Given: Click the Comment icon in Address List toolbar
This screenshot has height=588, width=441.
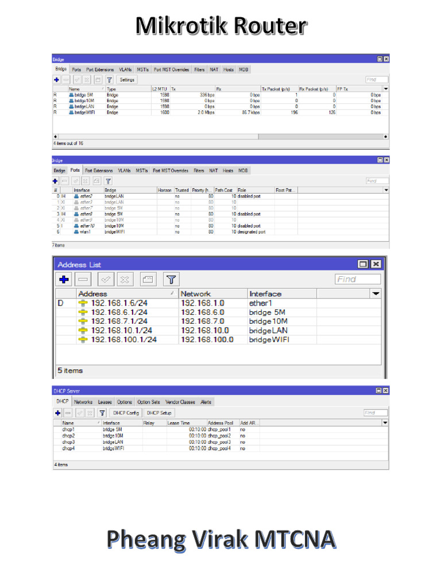Looking at the screenshot, I should 148,280.
